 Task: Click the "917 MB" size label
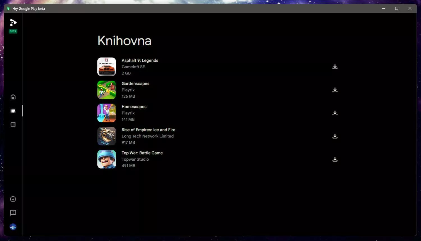[128, 142]
